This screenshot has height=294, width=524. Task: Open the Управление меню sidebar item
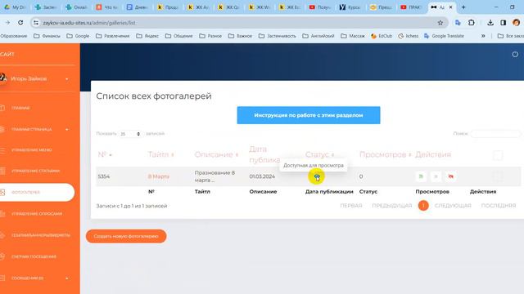click(32, 150)
